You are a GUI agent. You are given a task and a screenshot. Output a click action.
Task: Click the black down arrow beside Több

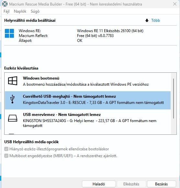147,20
